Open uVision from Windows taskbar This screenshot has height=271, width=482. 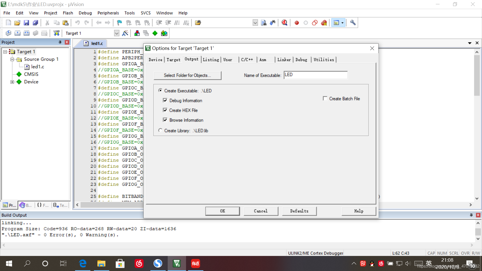[x=177, y=263]
